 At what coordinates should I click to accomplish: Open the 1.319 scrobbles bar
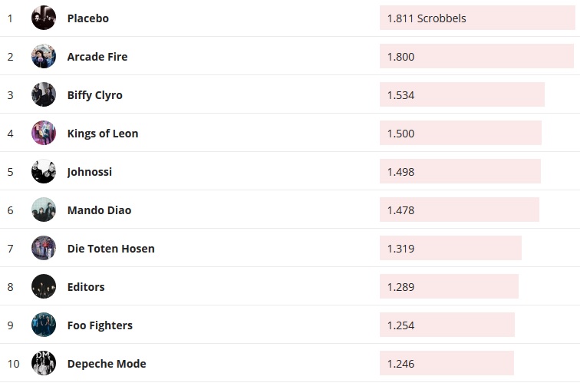pyautogui.click(x=450, y=248)
